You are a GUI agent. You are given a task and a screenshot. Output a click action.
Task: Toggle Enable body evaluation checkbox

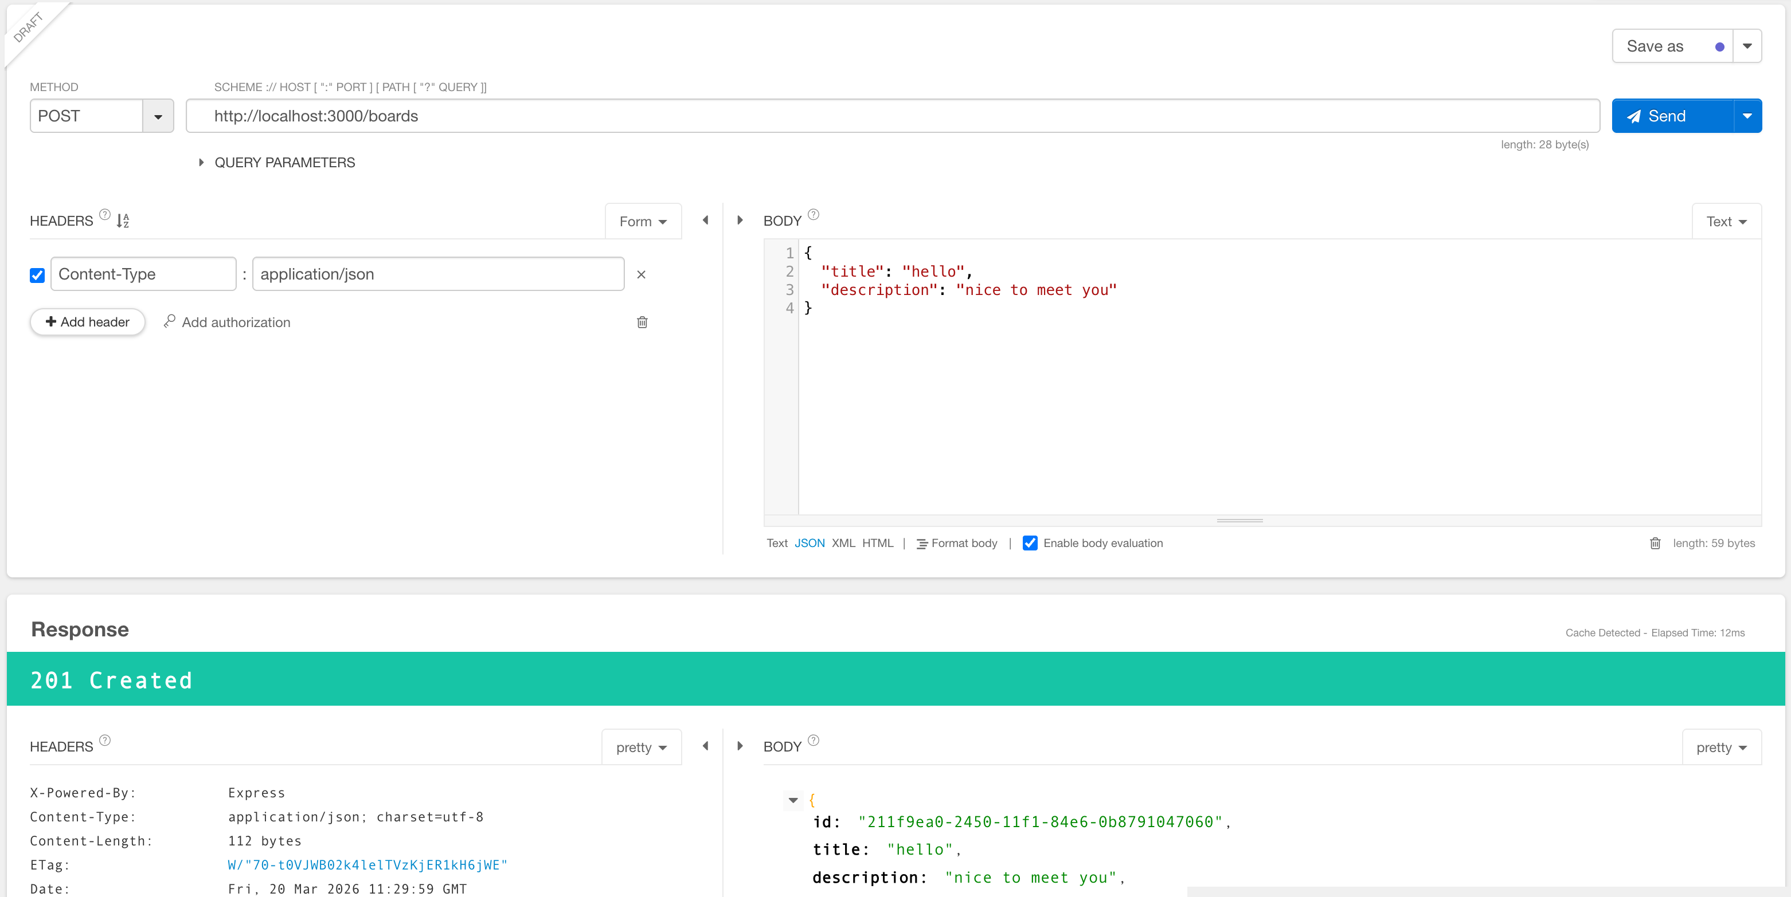click(1030, 544)
